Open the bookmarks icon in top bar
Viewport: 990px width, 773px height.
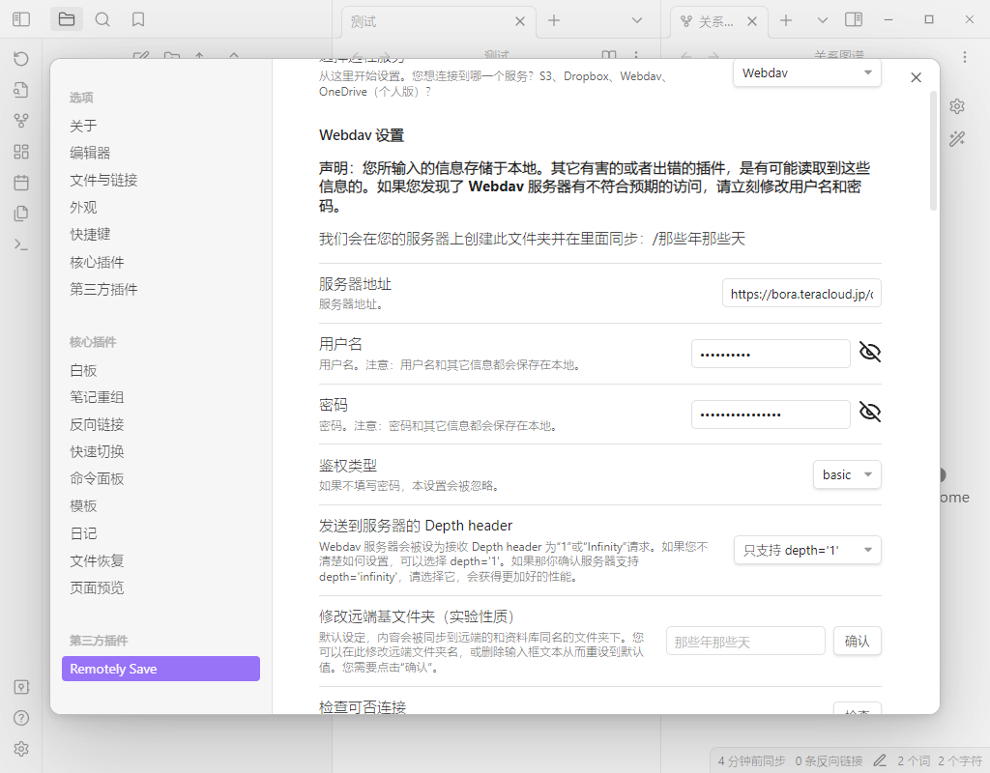click(x=138, y=19)
